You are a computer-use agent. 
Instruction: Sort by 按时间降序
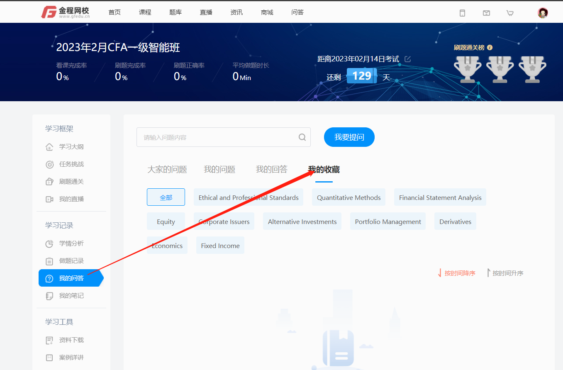[x=456, y=273]
